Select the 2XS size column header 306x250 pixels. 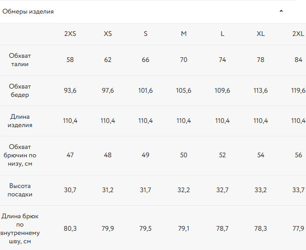[x=70, y=34]
